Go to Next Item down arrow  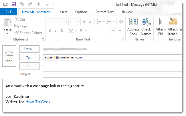(47, 4)
